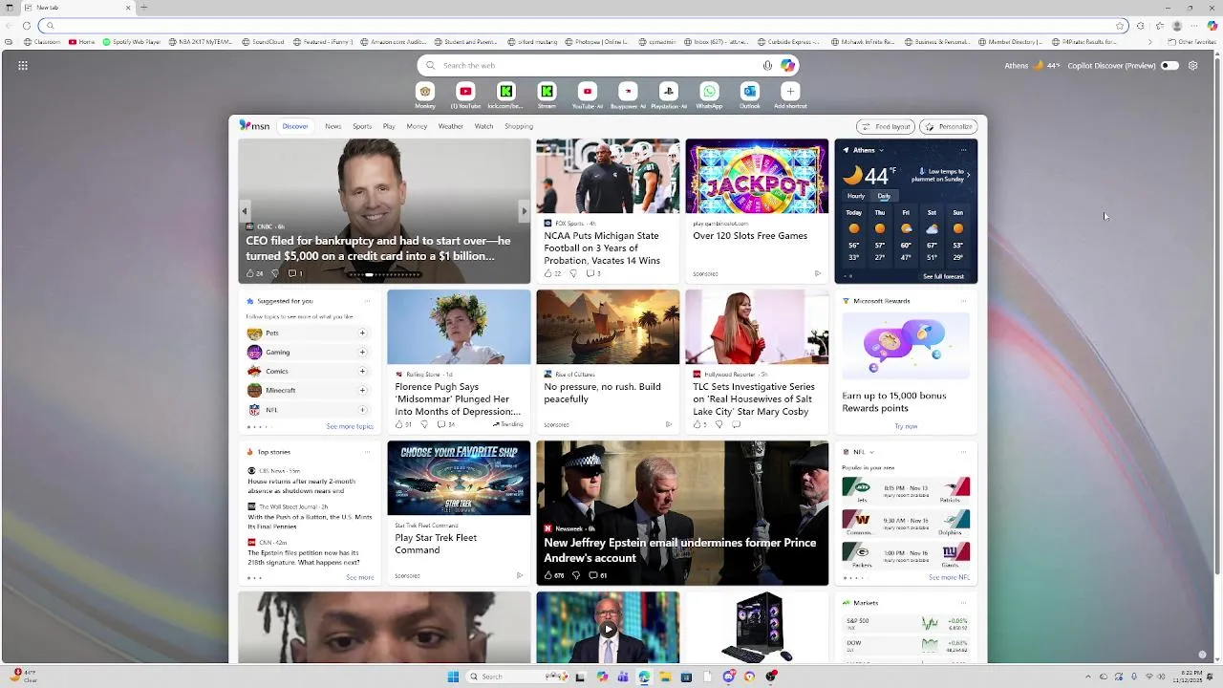
Task: Open Spotify Web Player bookmark
Action: (132, 42)
